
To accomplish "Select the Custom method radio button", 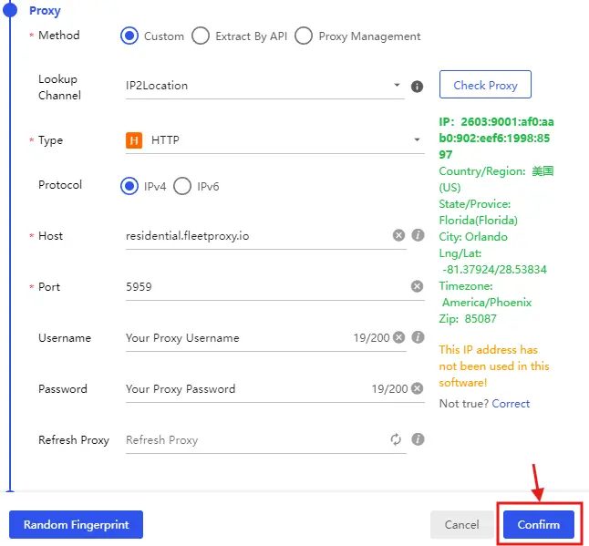I will (129, 36).
